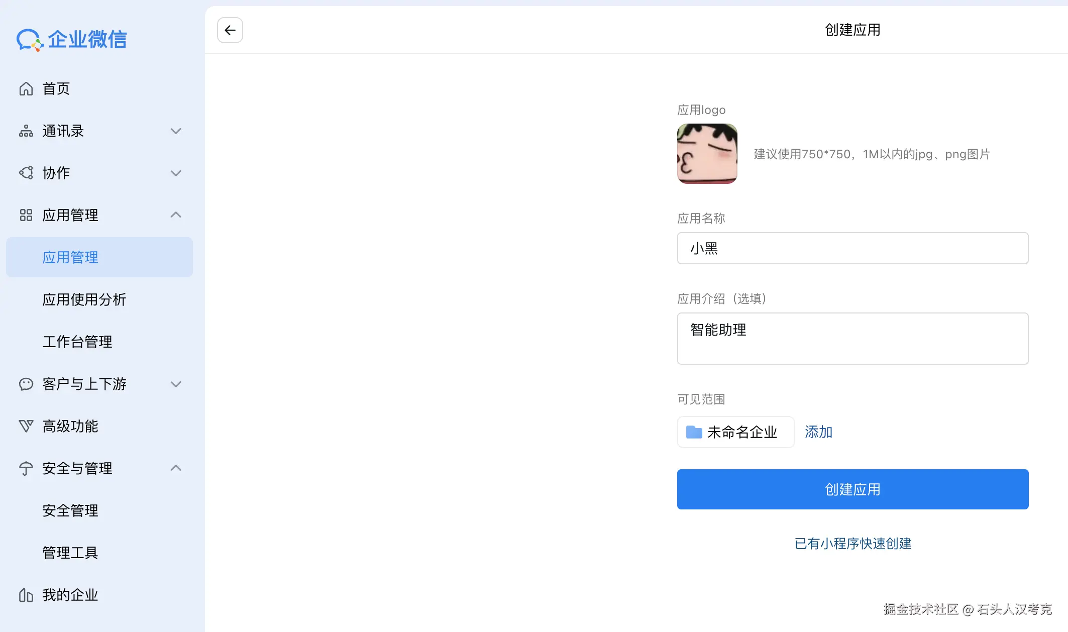
Task: Click the 安全与管理 umbrella icon
Action: click(x=26, y=469)
